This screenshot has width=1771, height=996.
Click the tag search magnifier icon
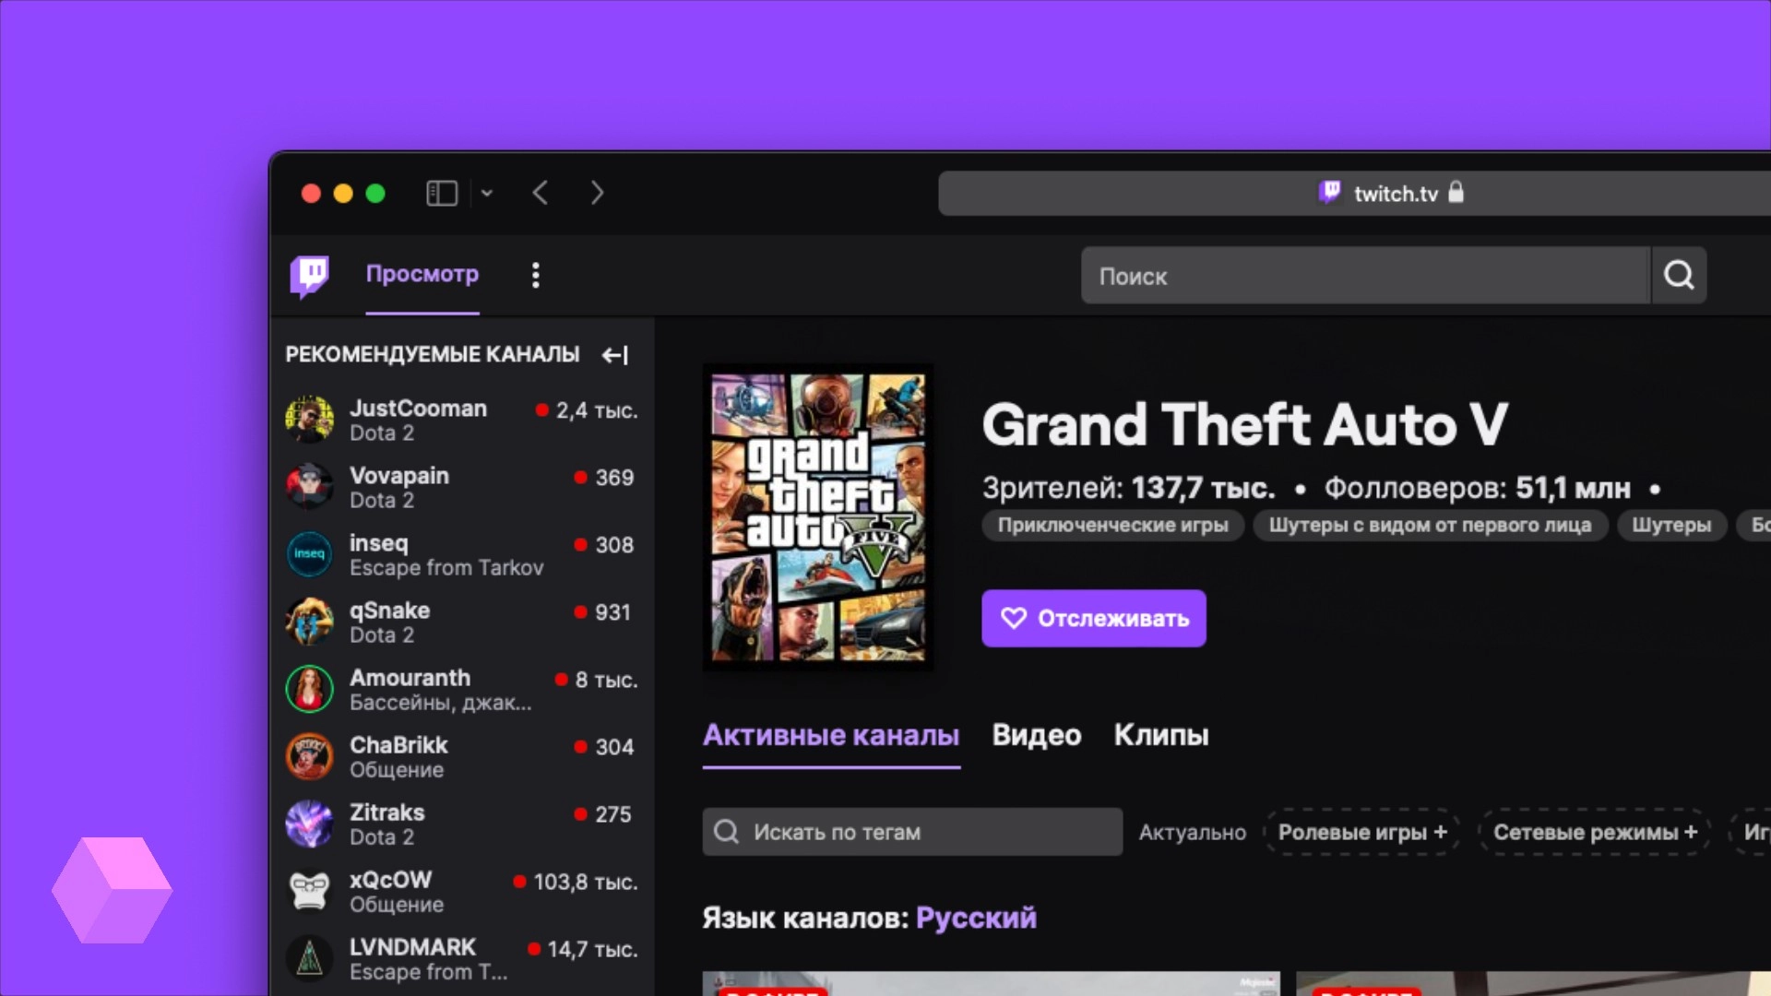(x=727, y=832)
